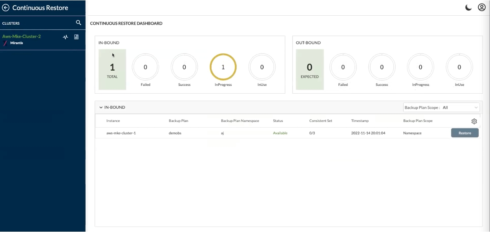Click the Status column header

pyautogui.click(x=278, y=121)
